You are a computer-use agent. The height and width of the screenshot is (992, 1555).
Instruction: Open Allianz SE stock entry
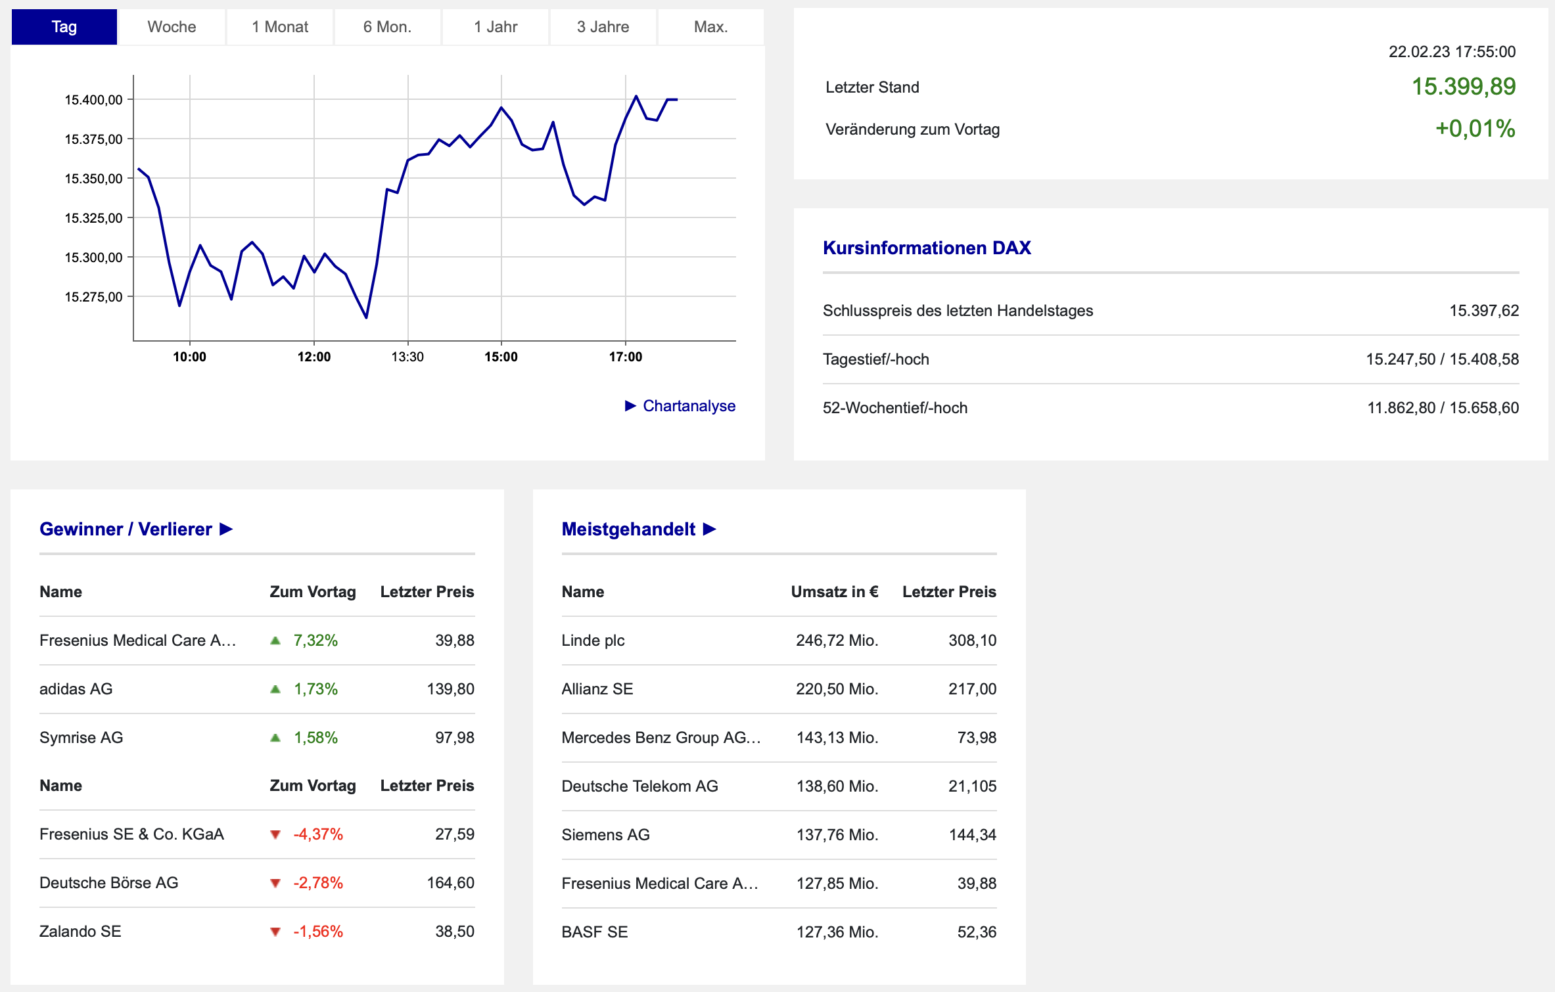(x=597, y=689)
